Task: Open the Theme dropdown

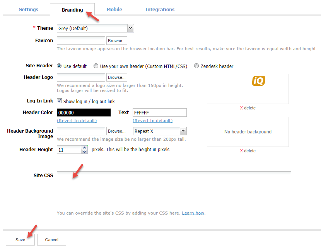Action: tap(130, 28)
